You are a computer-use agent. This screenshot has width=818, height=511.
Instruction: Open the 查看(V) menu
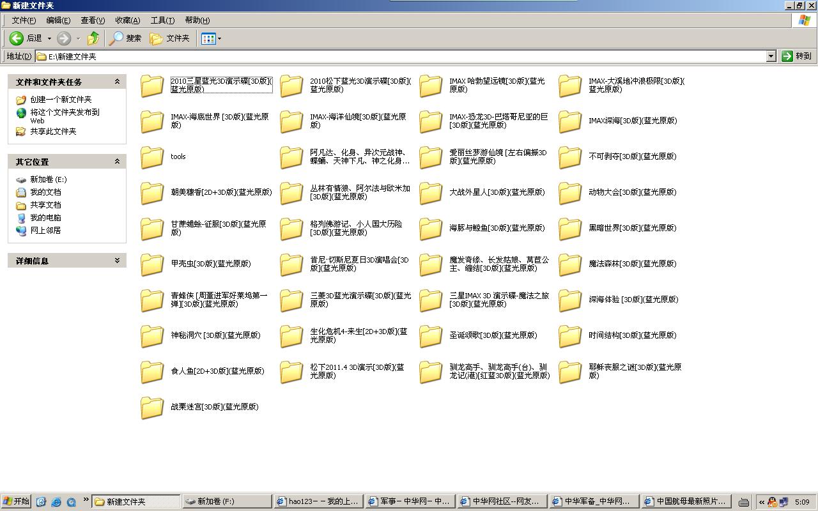92,20
